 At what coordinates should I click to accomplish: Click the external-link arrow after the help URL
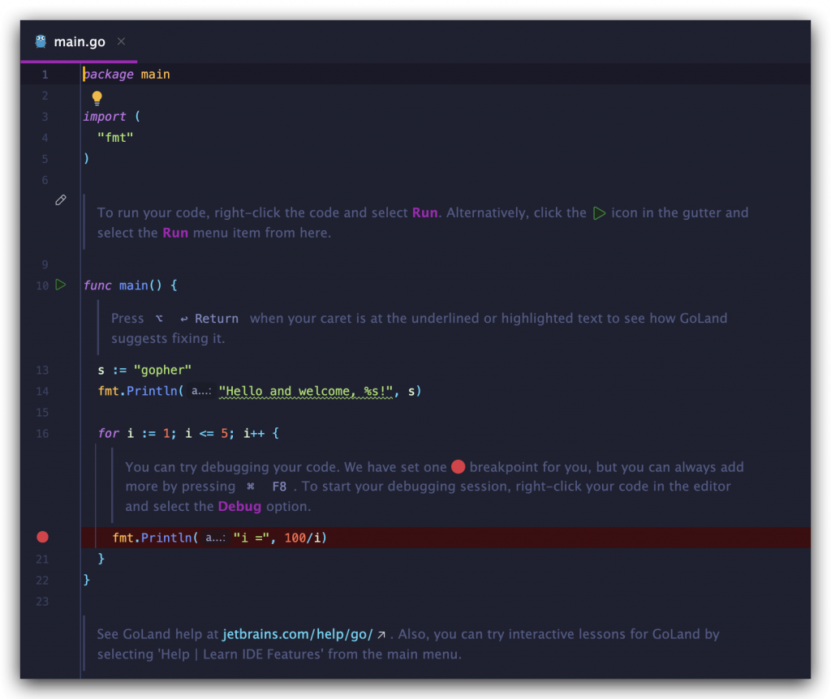[x=381, y=634]
